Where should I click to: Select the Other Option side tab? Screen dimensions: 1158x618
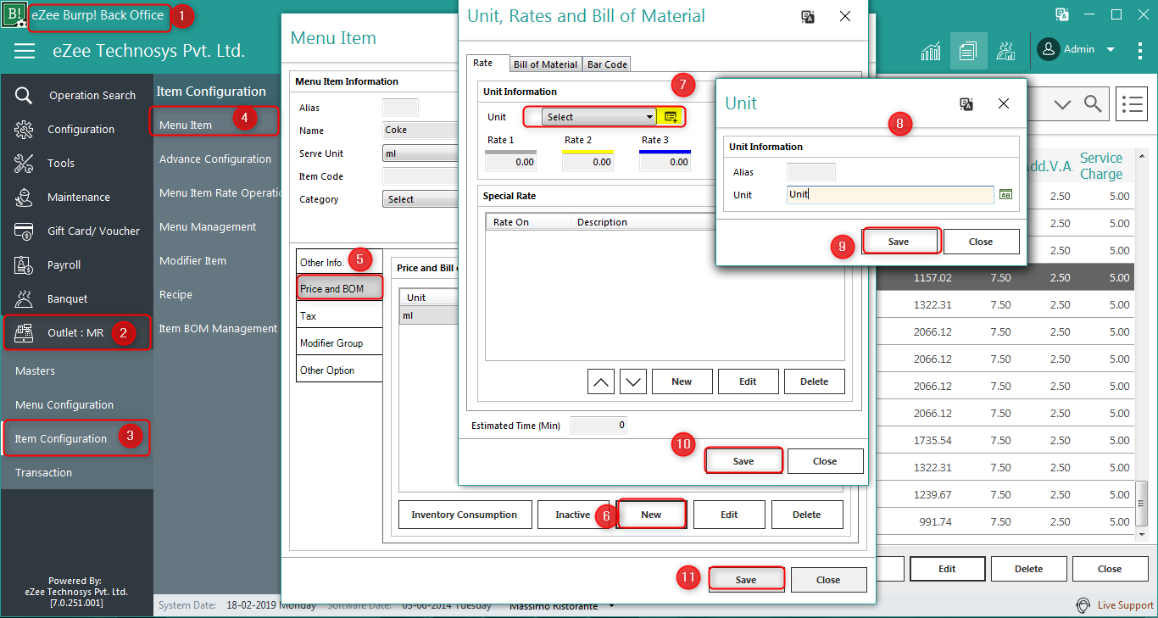(x=339, y=370)
